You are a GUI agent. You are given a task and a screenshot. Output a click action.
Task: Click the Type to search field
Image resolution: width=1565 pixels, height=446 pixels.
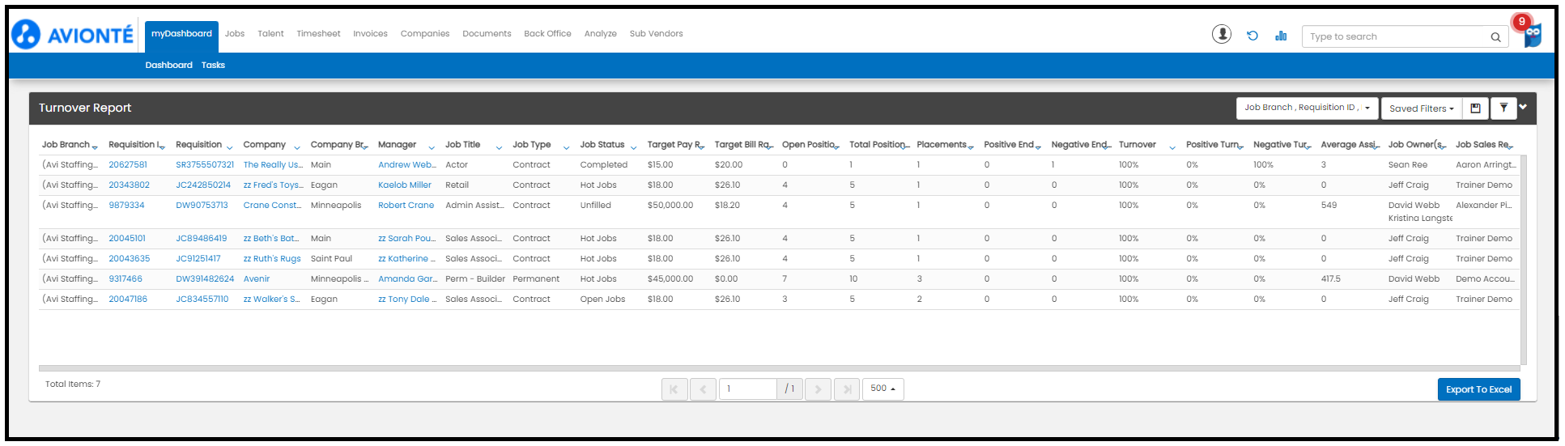point(1397,36)
